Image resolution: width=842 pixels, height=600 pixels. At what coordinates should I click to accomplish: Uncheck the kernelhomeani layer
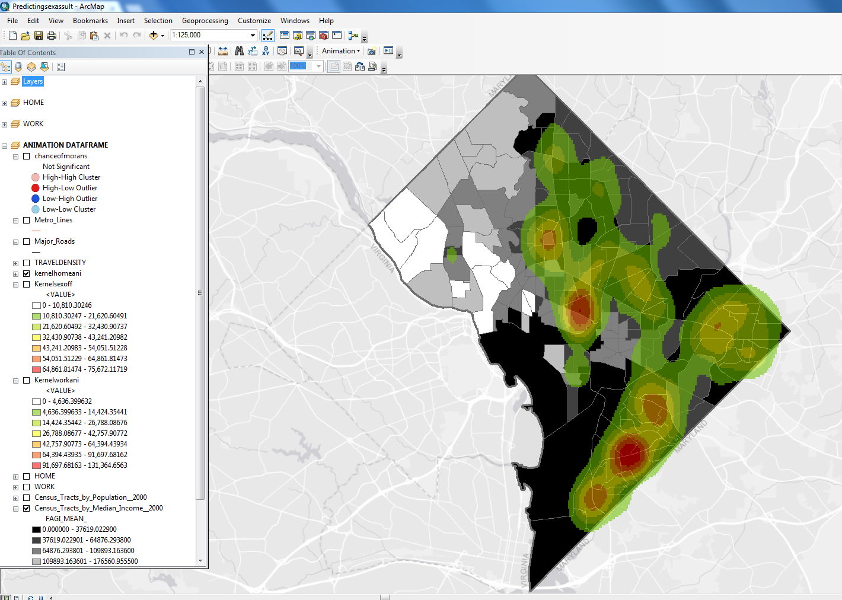click(26, 274)
